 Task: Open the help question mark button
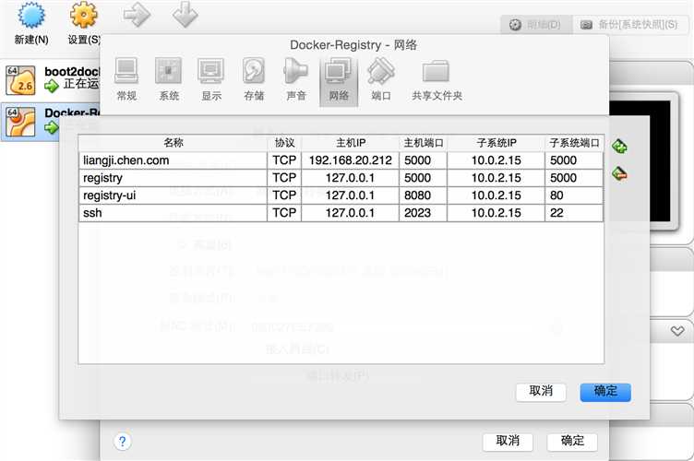(122, 442)
